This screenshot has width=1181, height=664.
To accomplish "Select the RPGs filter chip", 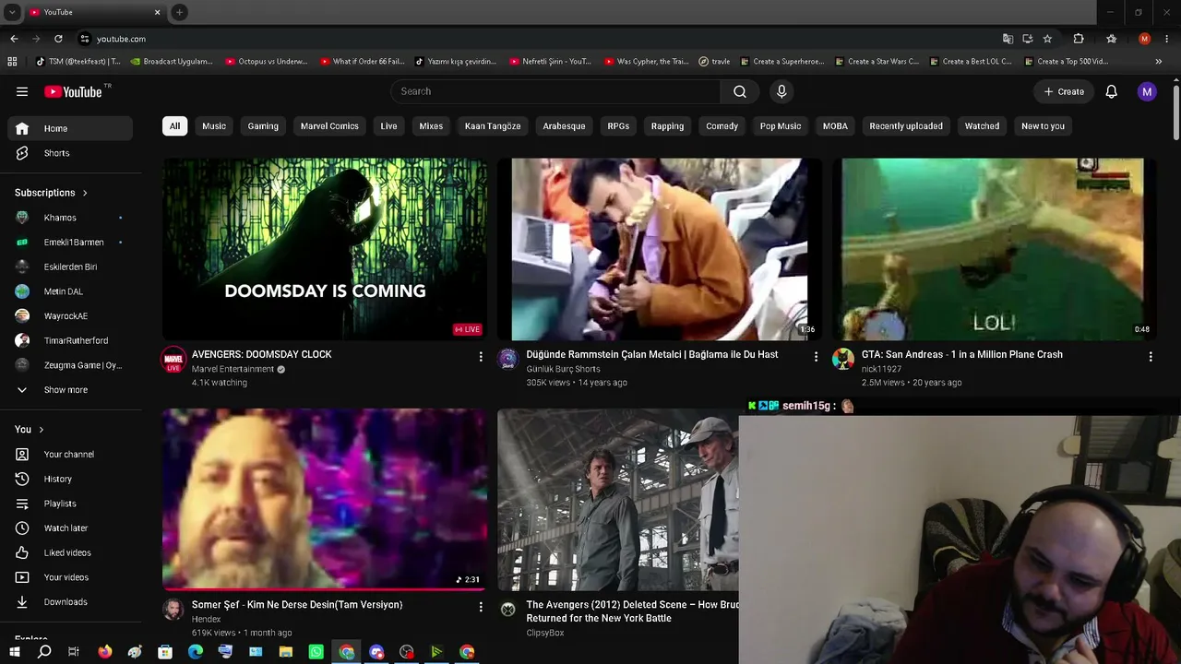I will pos(618,126).
